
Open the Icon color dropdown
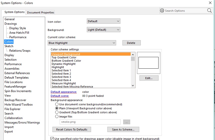[103, 21]
